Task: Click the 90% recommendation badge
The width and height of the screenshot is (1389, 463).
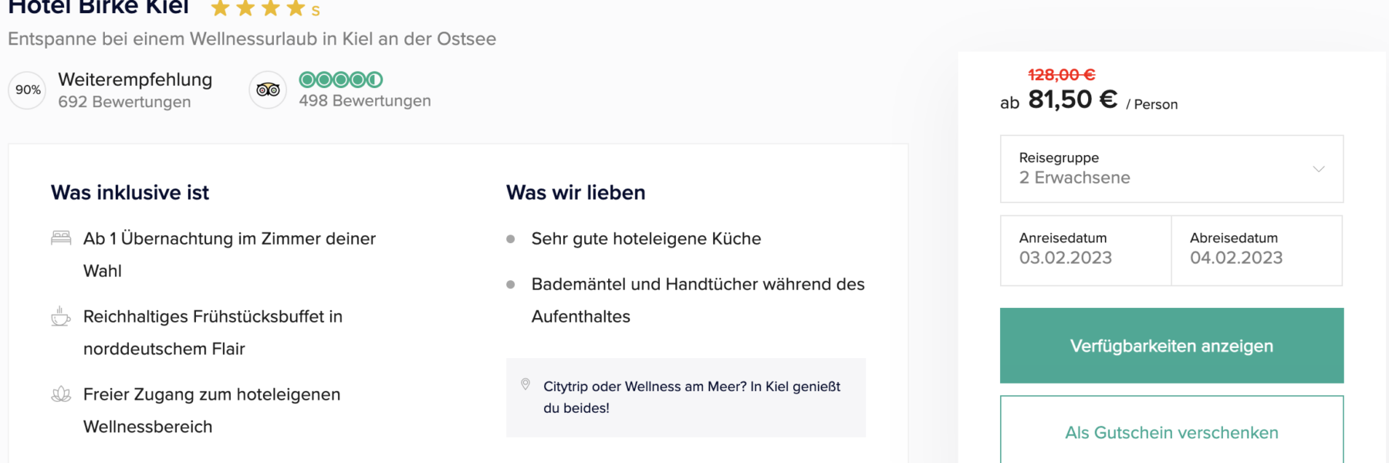Action: coord(27,90)
